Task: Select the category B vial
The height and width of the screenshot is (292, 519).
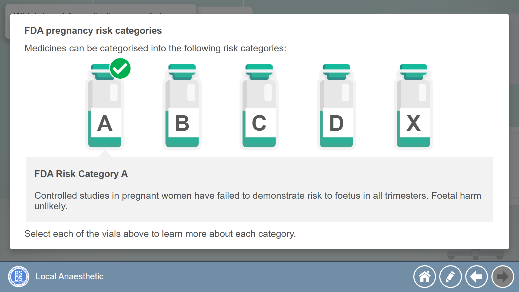Action: pos(182,107)
